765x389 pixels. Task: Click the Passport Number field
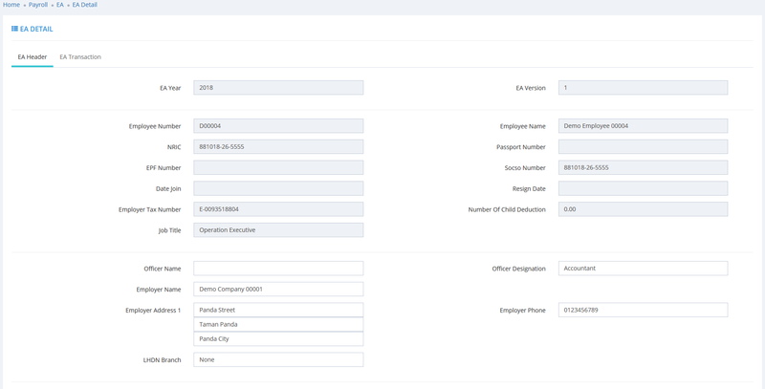[x=643, y=147]
